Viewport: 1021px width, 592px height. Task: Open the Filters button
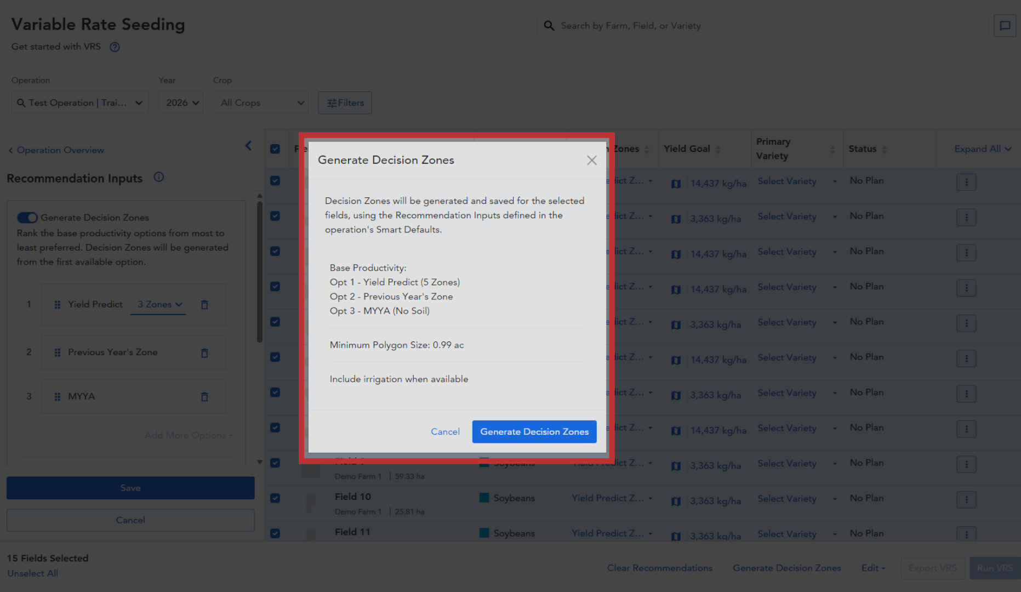(345, 103)
